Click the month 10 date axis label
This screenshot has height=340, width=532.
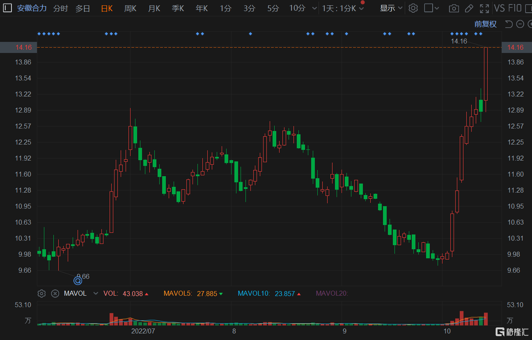447,331
